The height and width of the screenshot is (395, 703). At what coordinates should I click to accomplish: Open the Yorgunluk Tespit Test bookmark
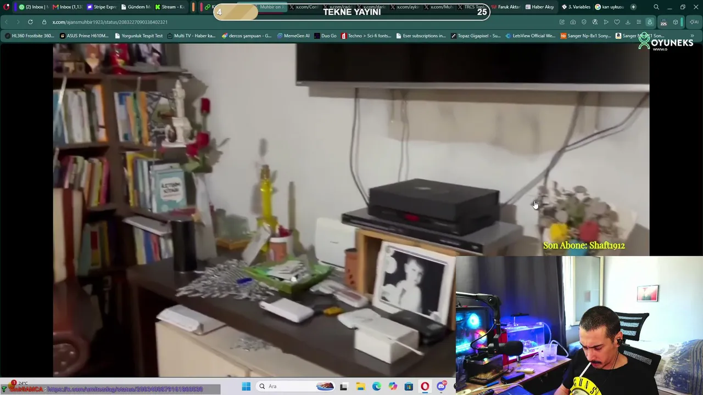(x=139, y=36)
